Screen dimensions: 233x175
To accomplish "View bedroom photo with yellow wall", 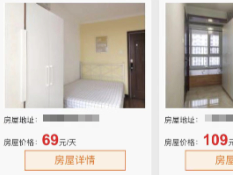I will tap(75, 56).
